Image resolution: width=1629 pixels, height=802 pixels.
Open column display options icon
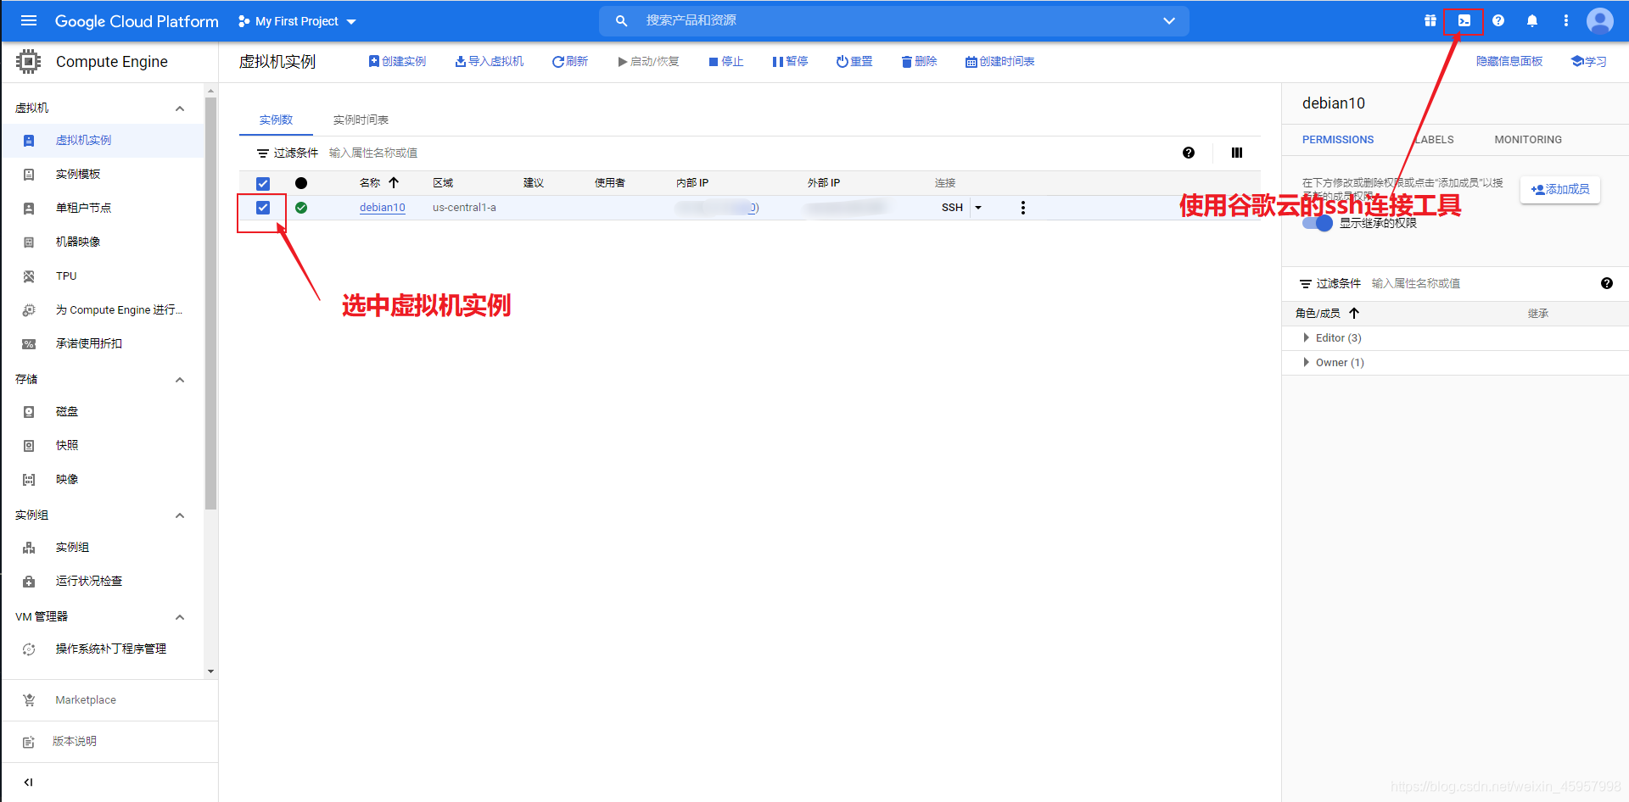tap(1237, 153)
